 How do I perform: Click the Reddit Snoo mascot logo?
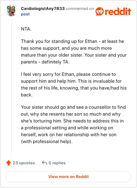coord(100,11)
